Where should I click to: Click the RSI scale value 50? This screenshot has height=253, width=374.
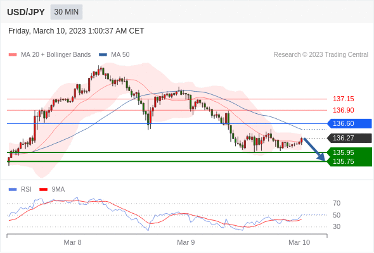click(x=337, y=215)
